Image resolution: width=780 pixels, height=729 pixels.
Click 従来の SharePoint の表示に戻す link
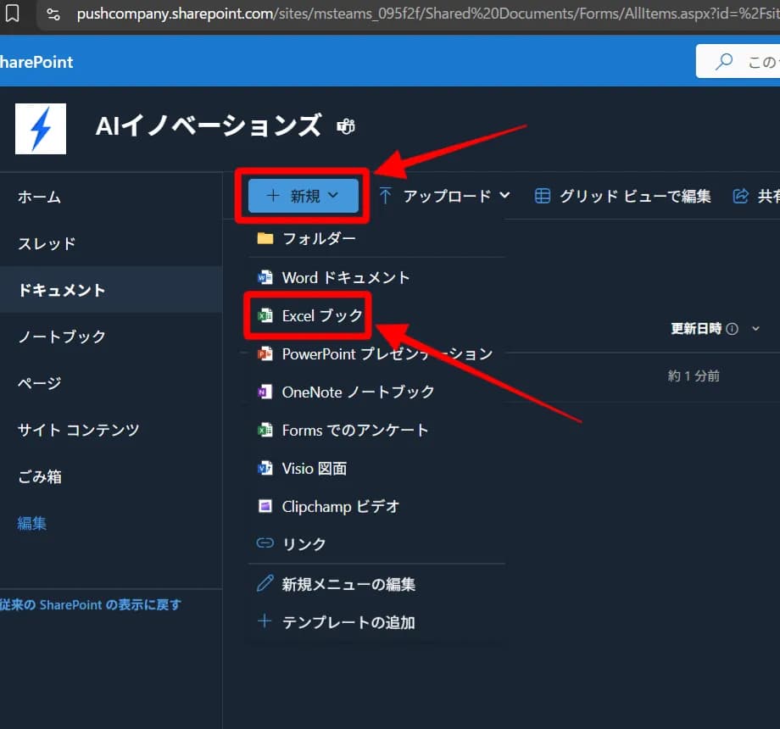(90, 604)
